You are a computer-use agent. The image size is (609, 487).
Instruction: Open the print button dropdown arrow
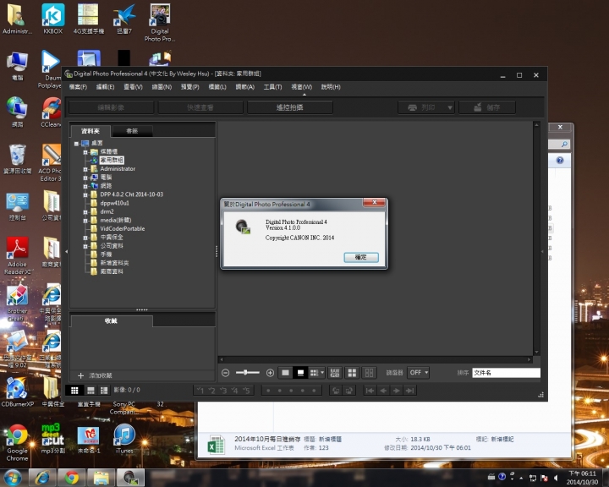pyautogui.click(x=450, y=107)
